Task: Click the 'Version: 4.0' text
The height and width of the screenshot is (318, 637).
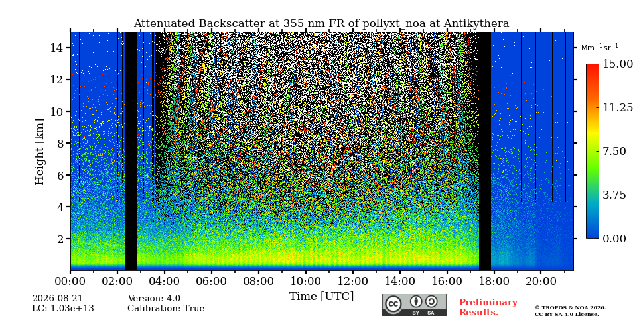Action: (x=154, y=299)
